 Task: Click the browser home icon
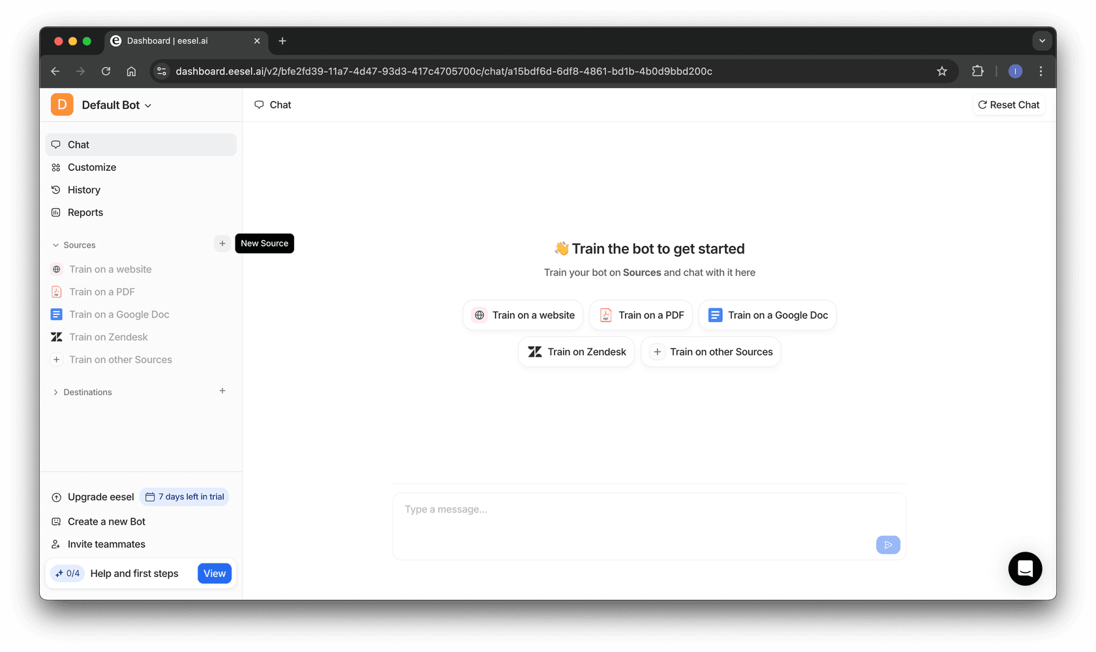tap(131, 72)
